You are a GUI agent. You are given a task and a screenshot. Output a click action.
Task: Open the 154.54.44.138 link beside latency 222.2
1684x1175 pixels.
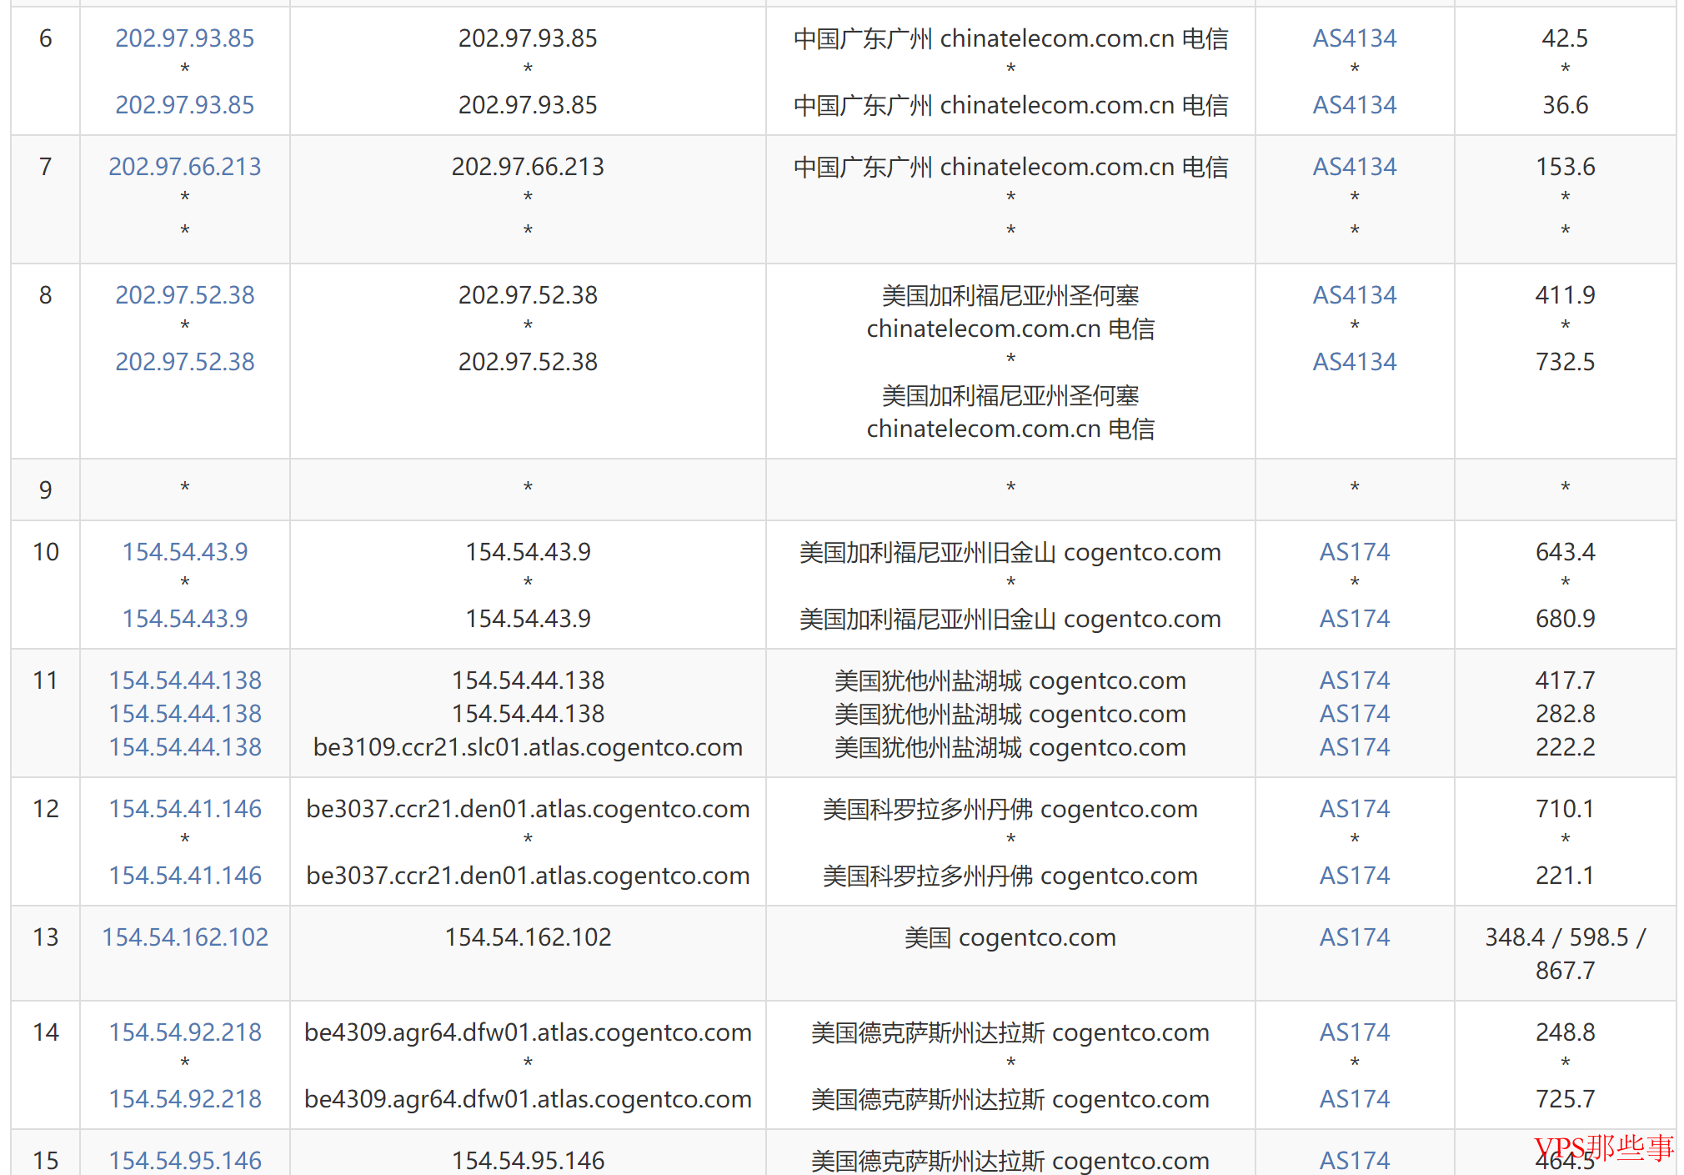[185, 747]
